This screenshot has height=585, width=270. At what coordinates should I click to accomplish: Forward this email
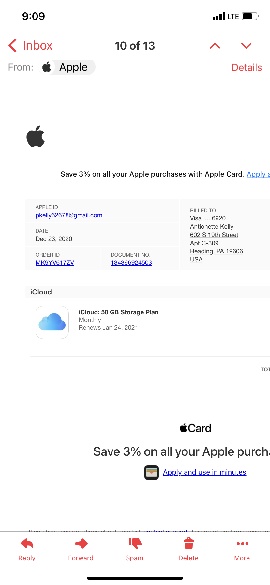point(81,550)
